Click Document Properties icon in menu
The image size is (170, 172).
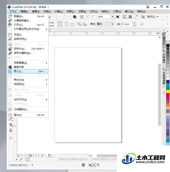pyautogui.click(x=10, y=109)
